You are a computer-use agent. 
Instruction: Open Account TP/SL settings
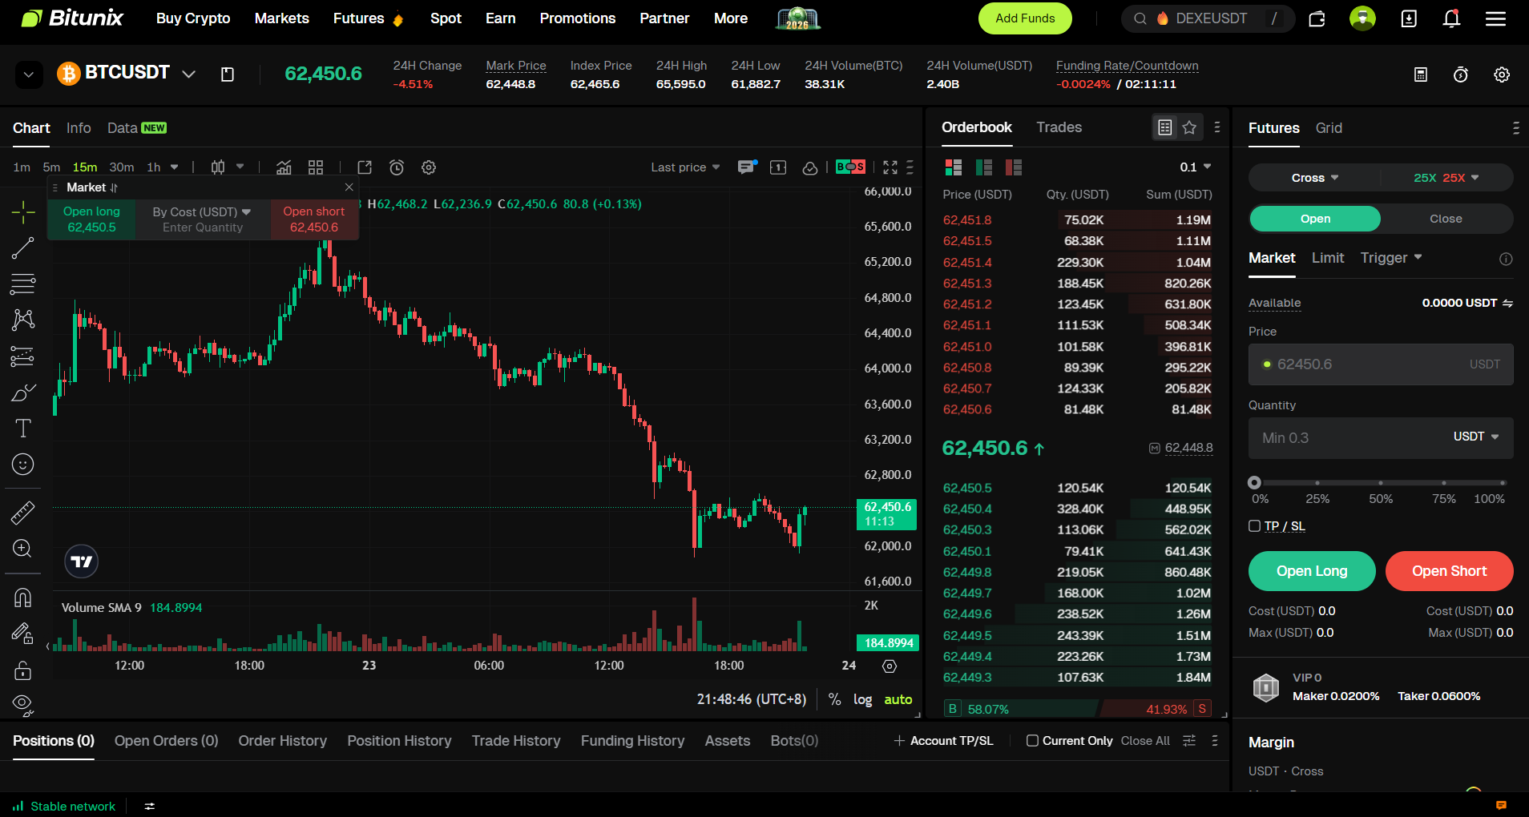point(943,741)
